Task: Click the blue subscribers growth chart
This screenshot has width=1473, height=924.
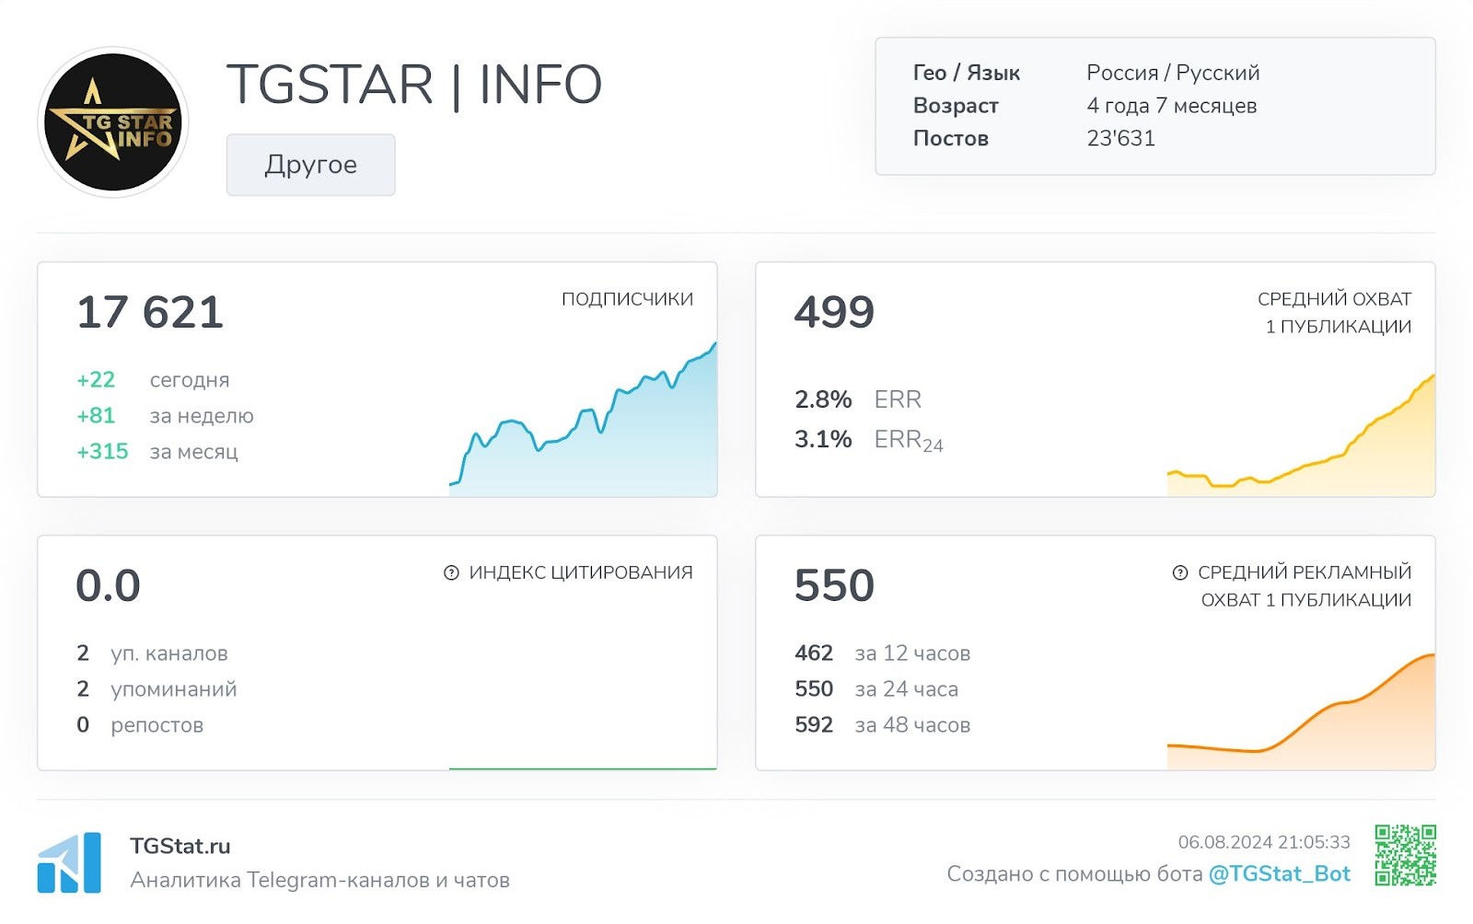Action: click(583, 420)
